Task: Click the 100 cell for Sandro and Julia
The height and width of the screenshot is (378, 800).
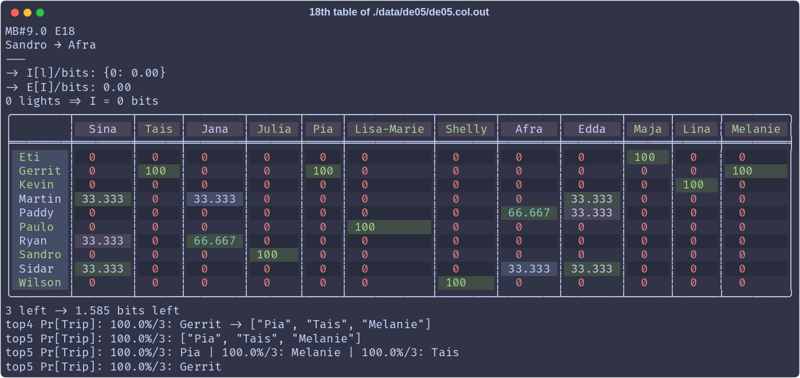Action: coord(274,254)
